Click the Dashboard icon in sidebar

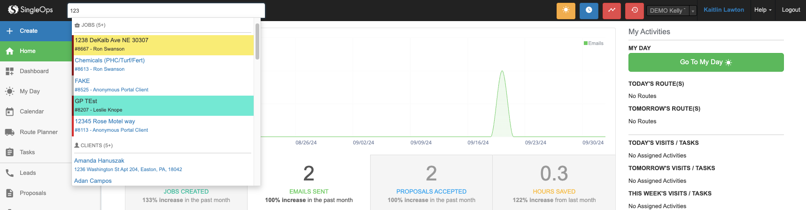9,71
